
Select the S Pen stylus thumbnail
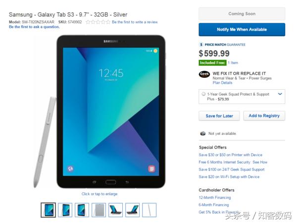pyautogui.click(x=149, y=210)
